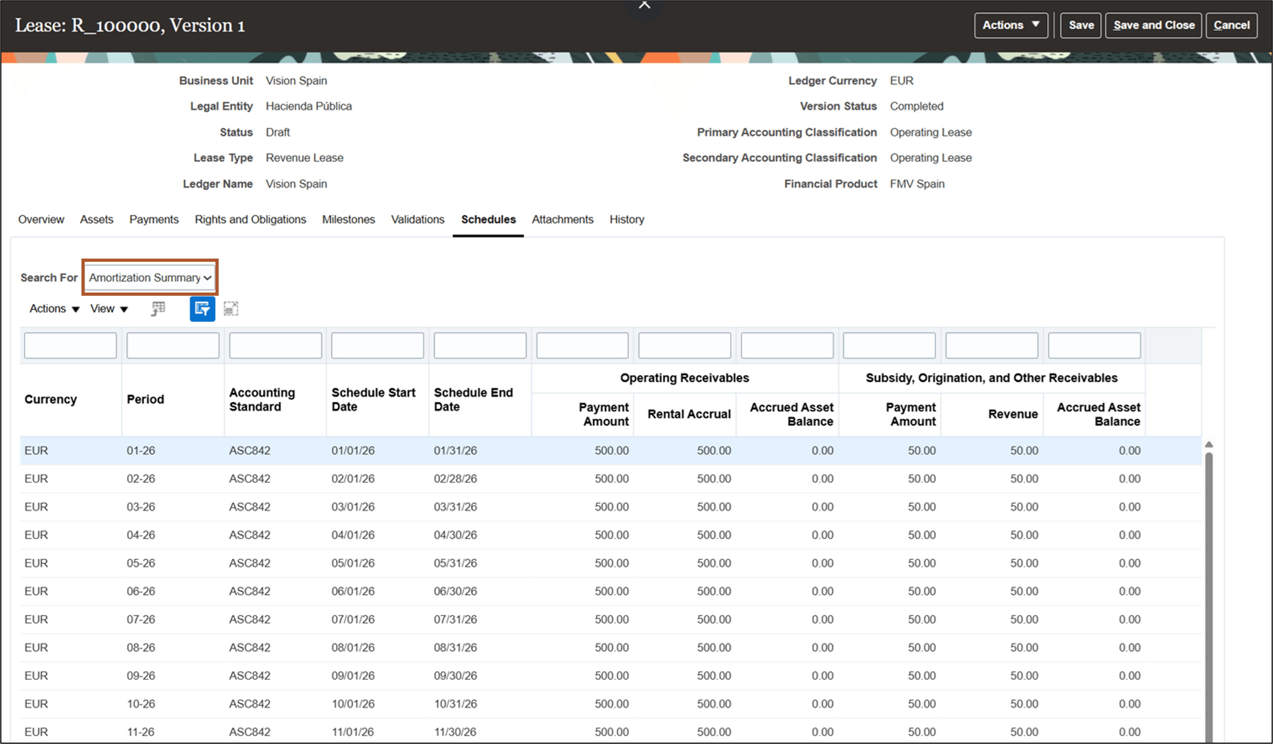Image resolution: width=1273 pixels, height=744 pixels.
Task: Click the Currency column filter field
Action: (x=70, y=345)
